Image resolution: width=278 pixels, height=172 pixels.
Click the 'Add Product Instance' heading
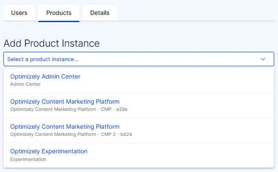(52, 43)
